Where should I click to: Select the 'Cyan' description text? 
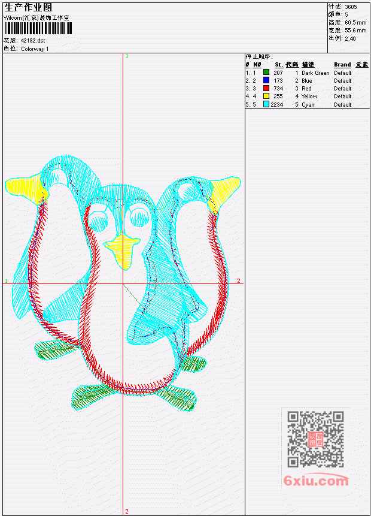coord(308,105)
